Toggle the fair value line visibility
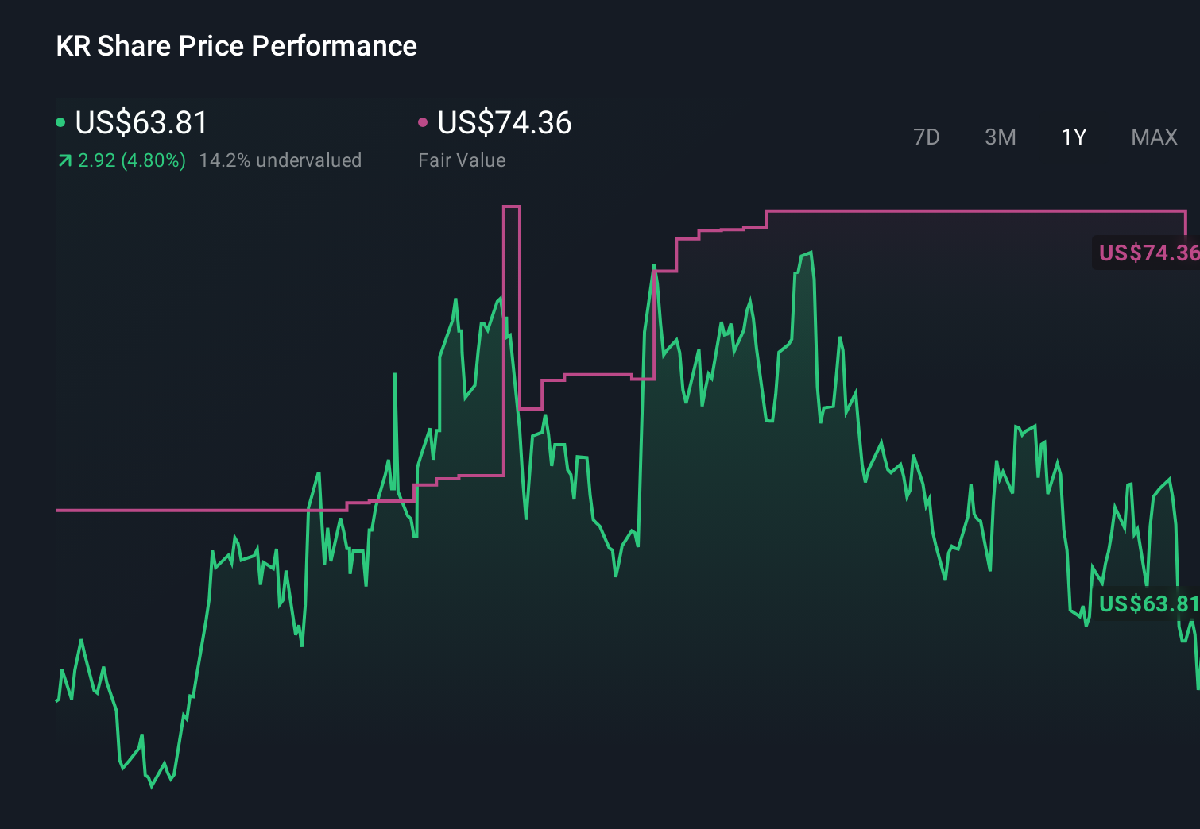This screenshot has height=829, width=1200. pyautogui.click(x=424, y=122)
